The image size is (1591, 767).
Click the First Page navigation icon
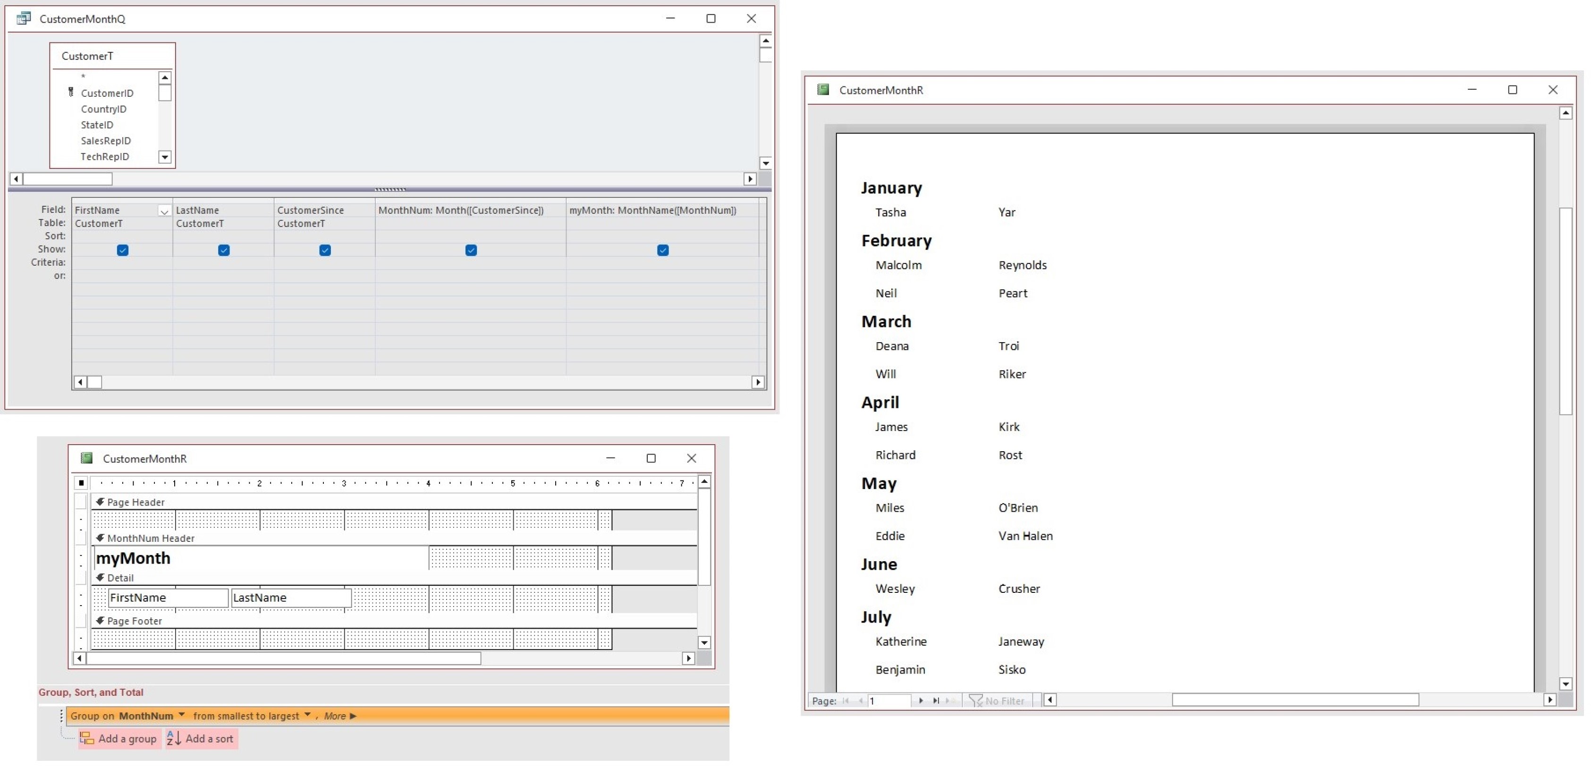[846, 701]
